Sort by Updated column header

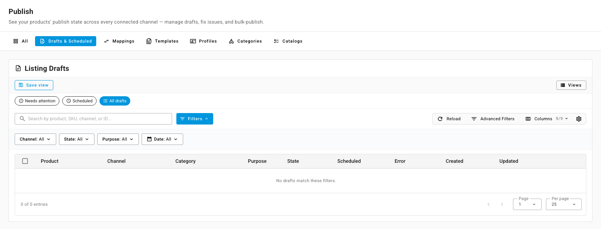click(x=509, y=161)
